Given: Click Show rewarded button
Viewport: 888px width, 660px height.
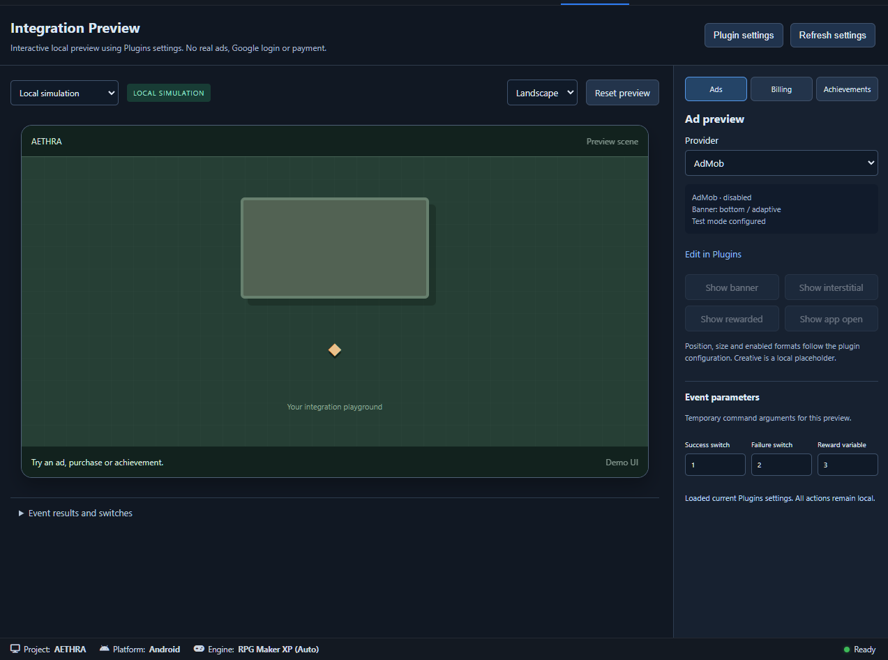Looking at the screenshot, I should click(732, 319).
